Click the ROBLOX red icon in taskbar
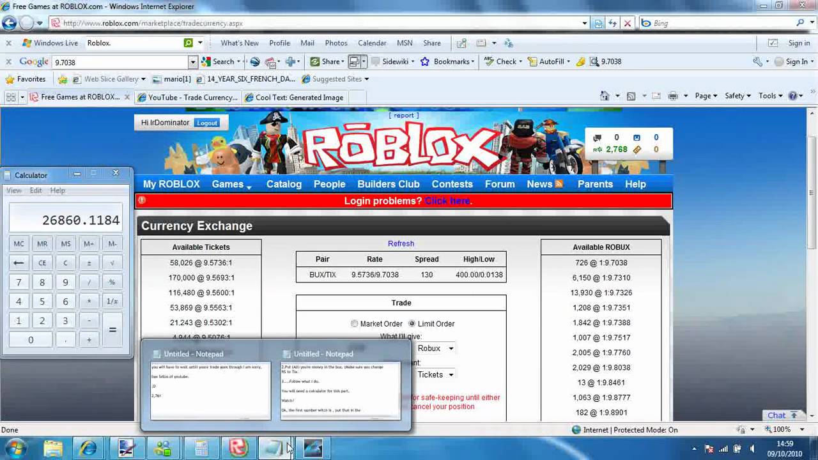 pyautogui.click(x=238, y=448)
